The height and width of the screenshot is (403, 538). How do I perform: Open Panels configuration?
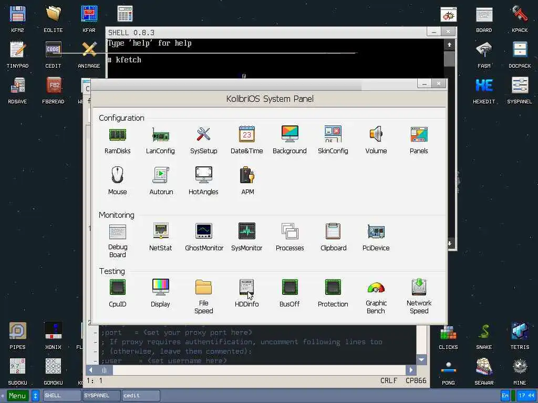(x=419, y=140)
